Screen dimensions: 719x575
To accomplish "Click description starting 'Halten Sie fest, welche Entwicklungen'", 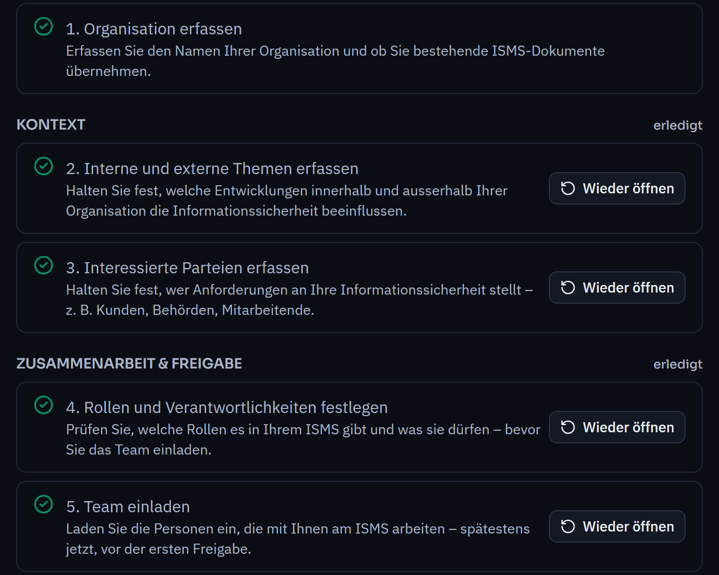I will pos(287,201).
